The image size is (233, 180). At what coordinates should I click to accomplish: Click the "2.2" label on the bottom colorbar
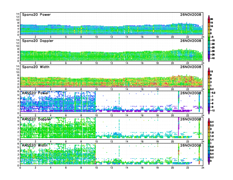[x=212, y=126]
